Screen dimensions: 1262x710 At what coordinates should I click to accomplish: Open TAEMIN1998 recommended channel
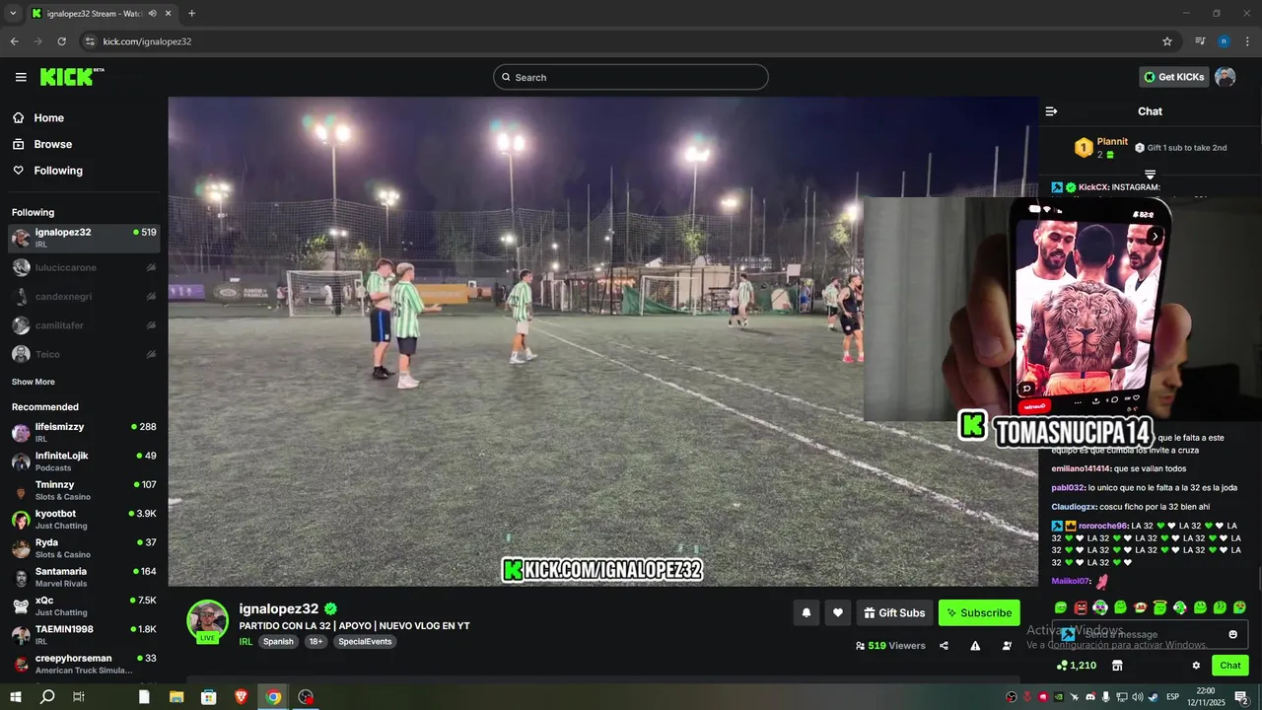click(84, 635)
